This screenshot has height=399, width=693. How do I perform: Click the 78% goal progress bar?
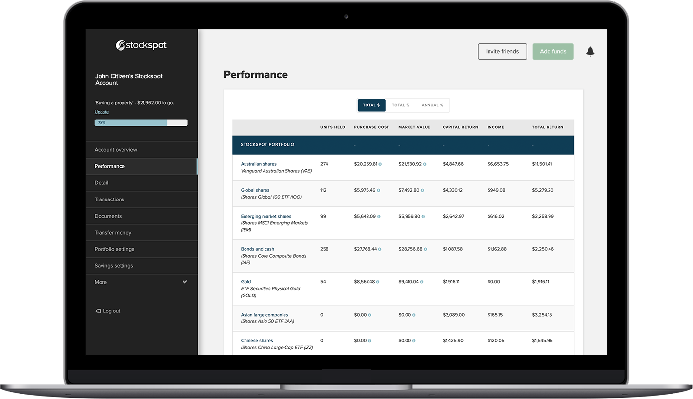(141, 122)
